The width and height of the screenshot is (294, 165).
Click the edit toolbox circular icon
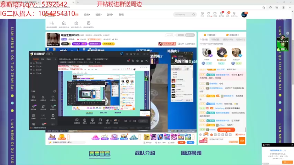click(54, 91)
